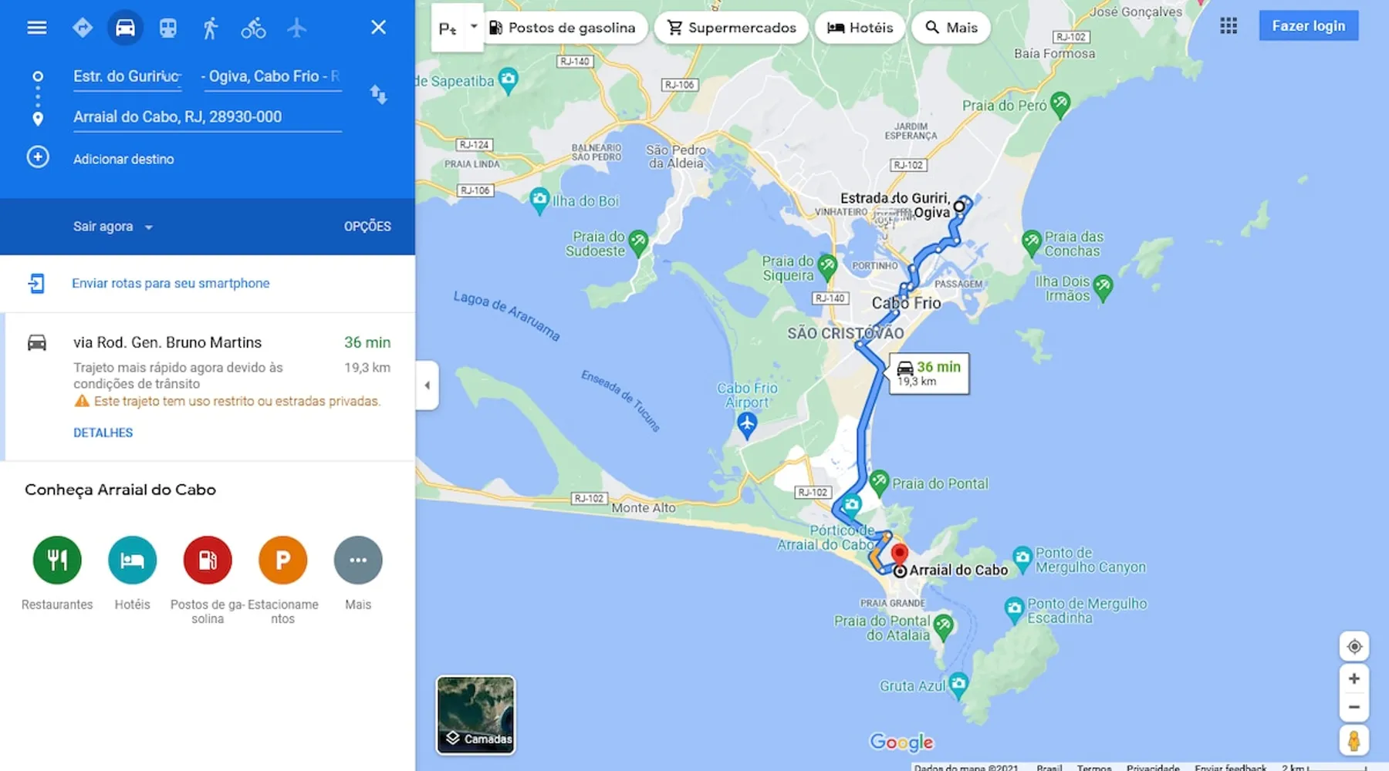Filter map by Postos de gasolina
The width and height of the screenshot is (1389, 771).
point(563,28)
